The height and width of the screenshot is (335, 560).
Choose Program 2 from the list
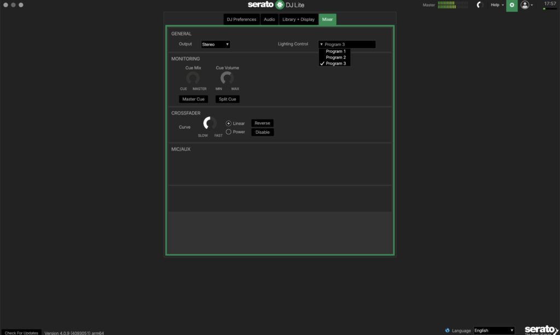tap(335, 57)
